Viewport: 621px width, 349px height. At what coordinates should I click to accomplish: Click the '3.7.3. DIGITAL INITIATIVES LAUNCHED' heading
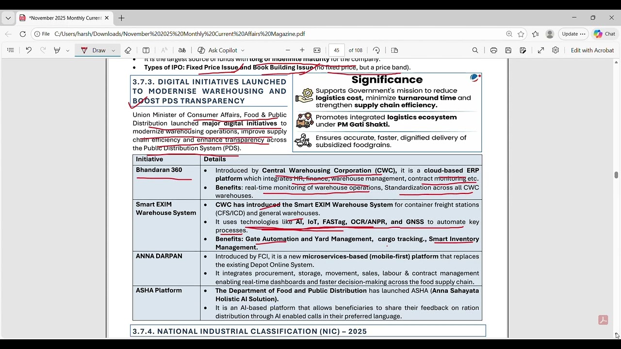pyautogui.click(x=210, y=91)
